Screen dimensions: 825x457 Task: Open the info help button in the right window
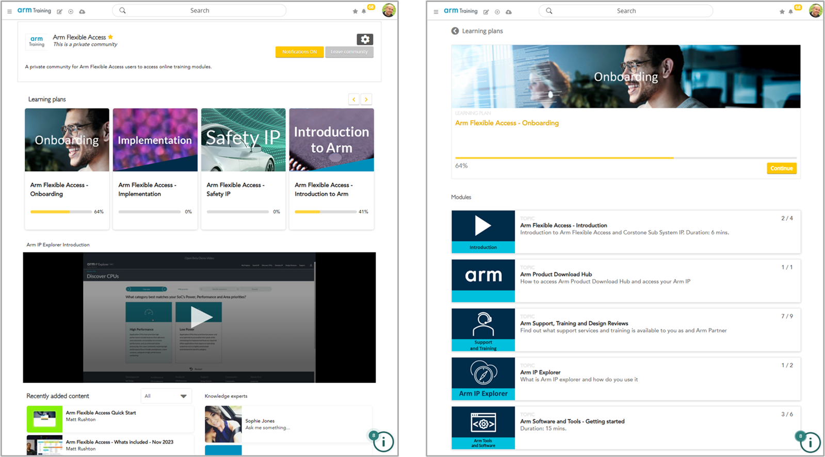(x=810, y=443)
